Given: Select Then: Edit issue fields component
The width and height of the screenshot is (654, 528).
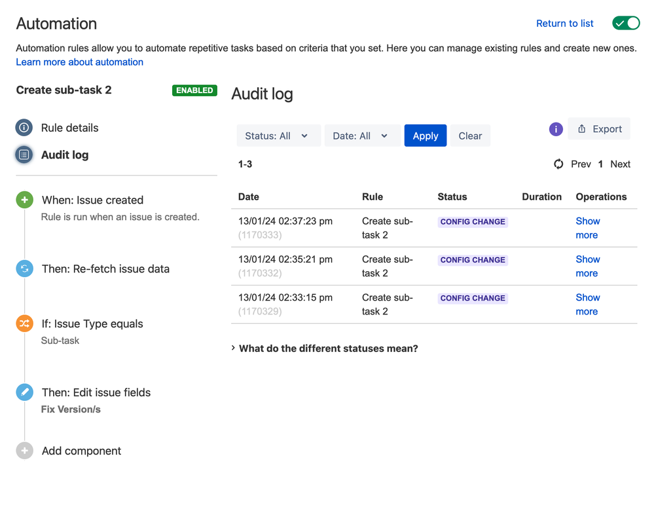Looking at the screenshot, I should (x=96, y=392).
